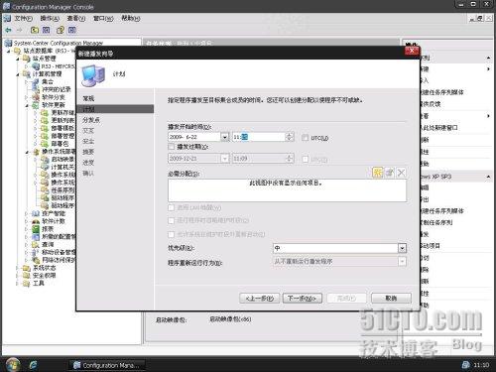Collapse the 计算机管理 tree node

(18, 74)
